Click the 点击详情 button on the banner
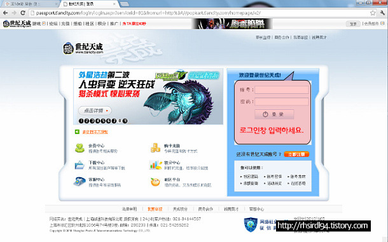Image resolution: width=388 pixels, height=242 pixels. pos(95,111)
